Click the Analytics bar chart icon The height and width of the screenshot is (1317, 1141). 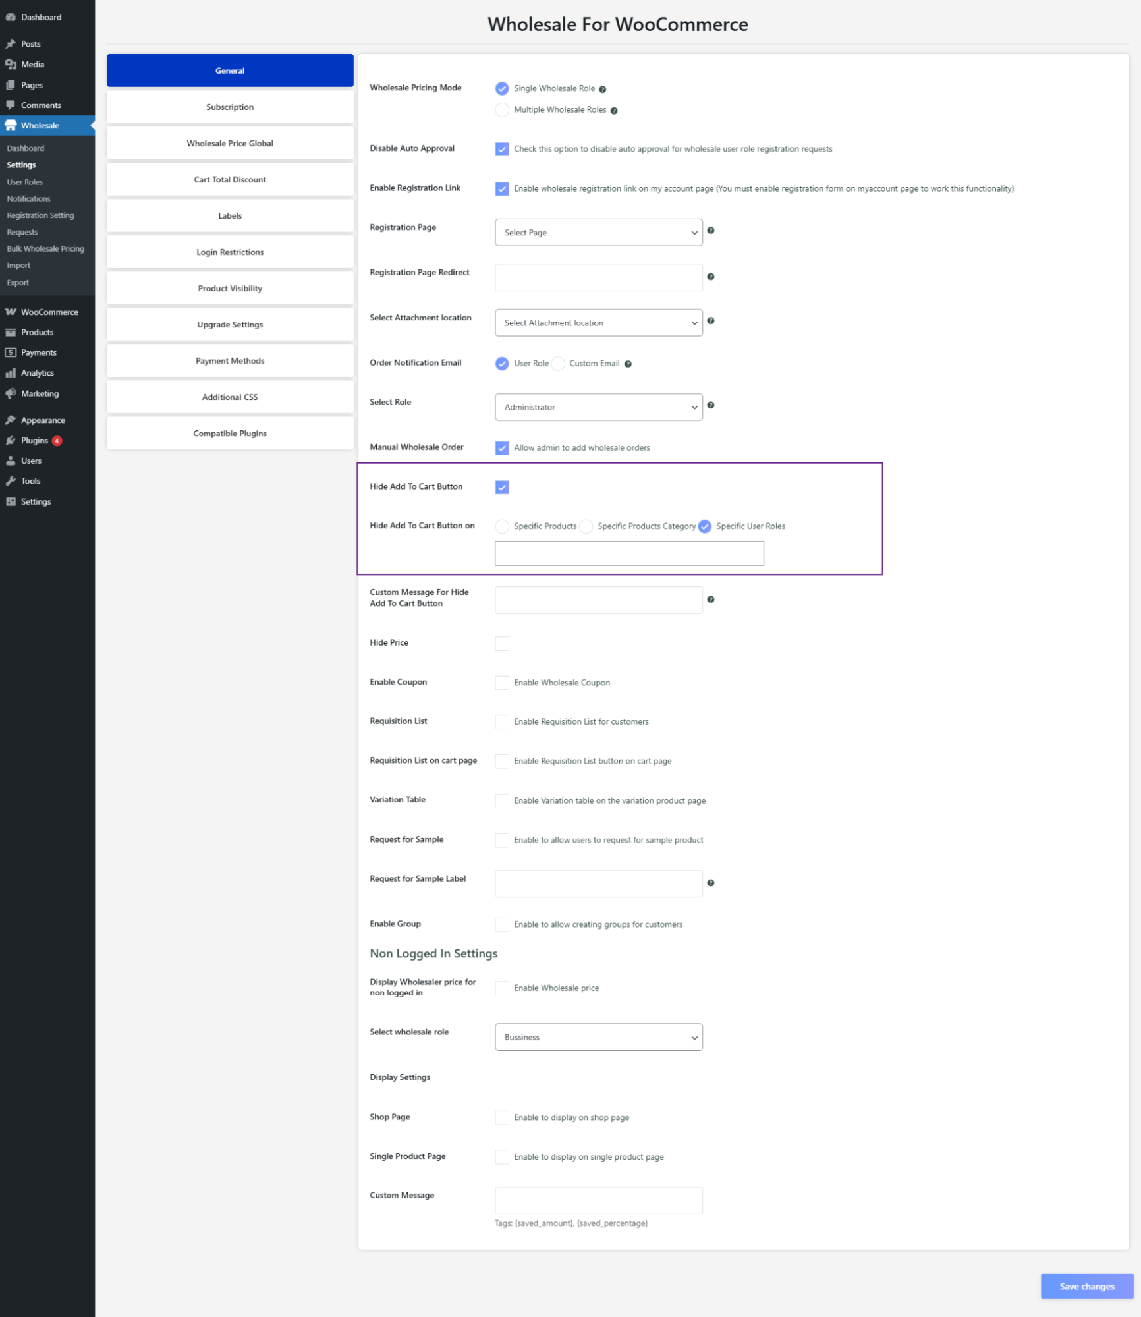coord(11,373)
